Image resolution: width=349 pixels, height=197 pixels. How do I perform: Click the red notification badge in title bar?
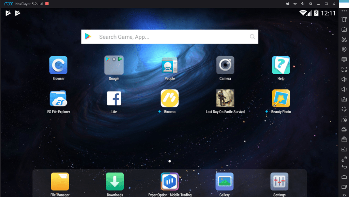pyautogui.click(x=47, y=3)
